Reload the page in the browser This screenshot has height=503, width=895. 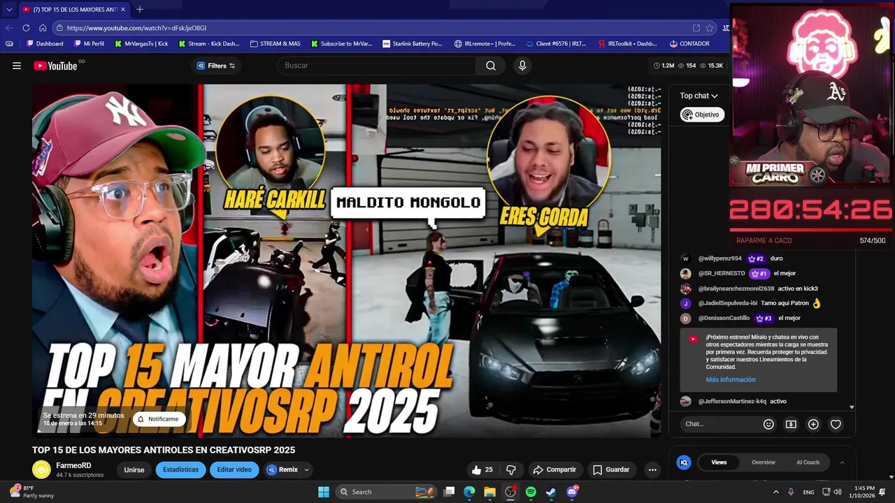[x=26, y=28]
